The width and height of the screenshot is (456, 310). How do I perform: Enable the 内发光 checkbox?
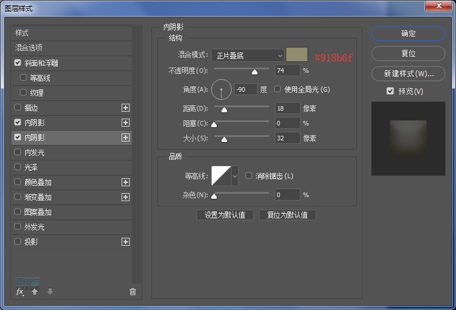(x=17, y=152)
